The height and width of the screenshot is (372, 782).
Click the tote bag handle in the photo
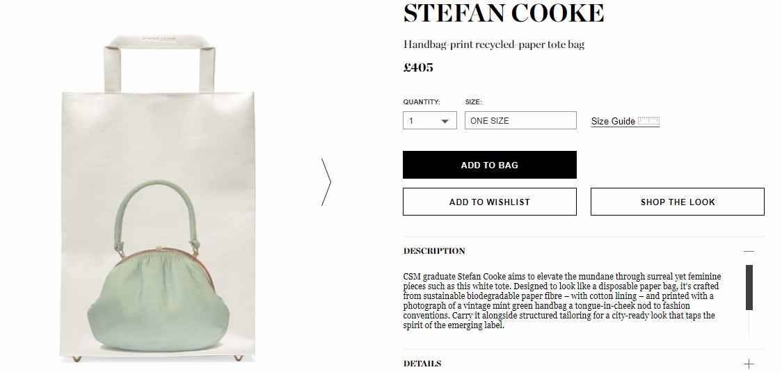click(x=159, y=63)
